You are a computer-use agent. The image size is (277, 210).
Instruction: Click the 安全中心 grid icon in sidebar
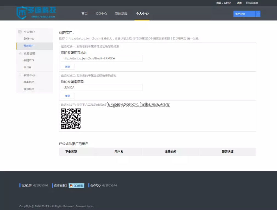pos(20,75)
